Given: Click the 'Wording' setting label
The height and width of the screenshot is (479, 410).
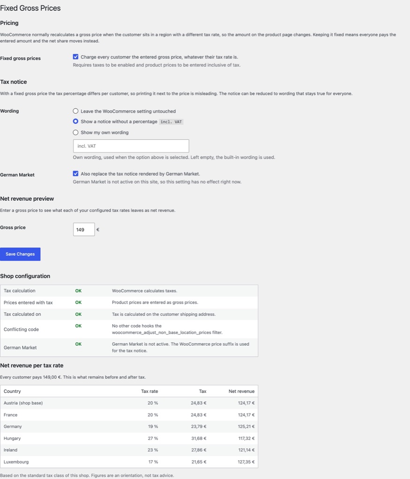Looking at the screenshot, I should 9,111.
